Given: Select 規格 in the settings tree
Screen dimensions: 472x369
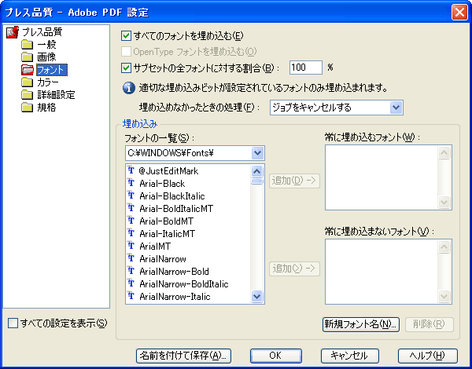Looking at the screenshot, I should point(46,108).
